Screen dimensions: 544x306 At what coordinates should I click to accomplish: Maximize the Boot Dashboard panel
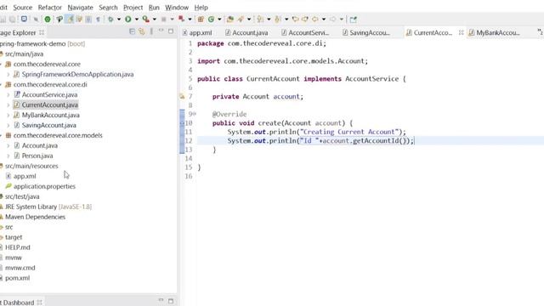point(171,301)
